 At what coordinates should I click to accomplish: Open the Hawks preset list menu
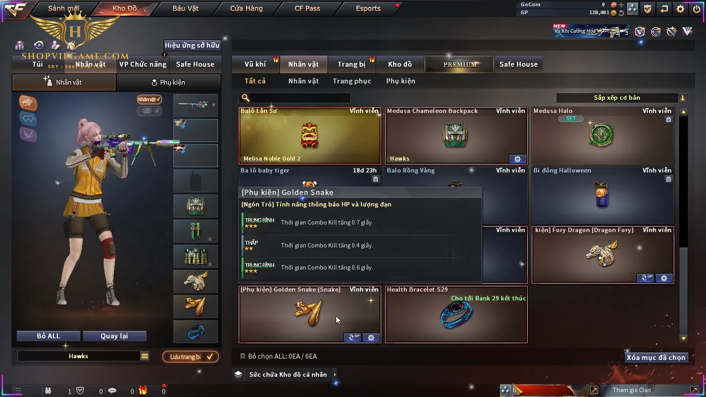(145, 356)
